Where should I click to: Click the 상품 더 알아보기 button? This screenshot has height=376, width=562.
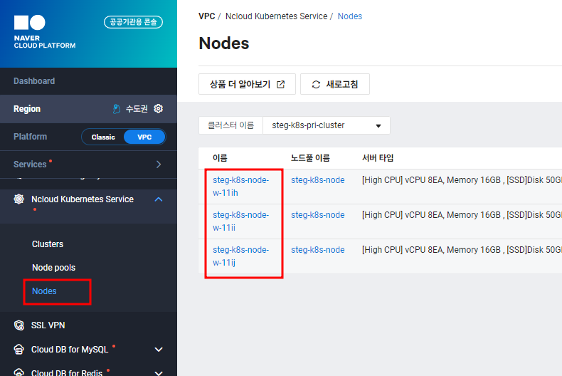[x=247, y=85]
